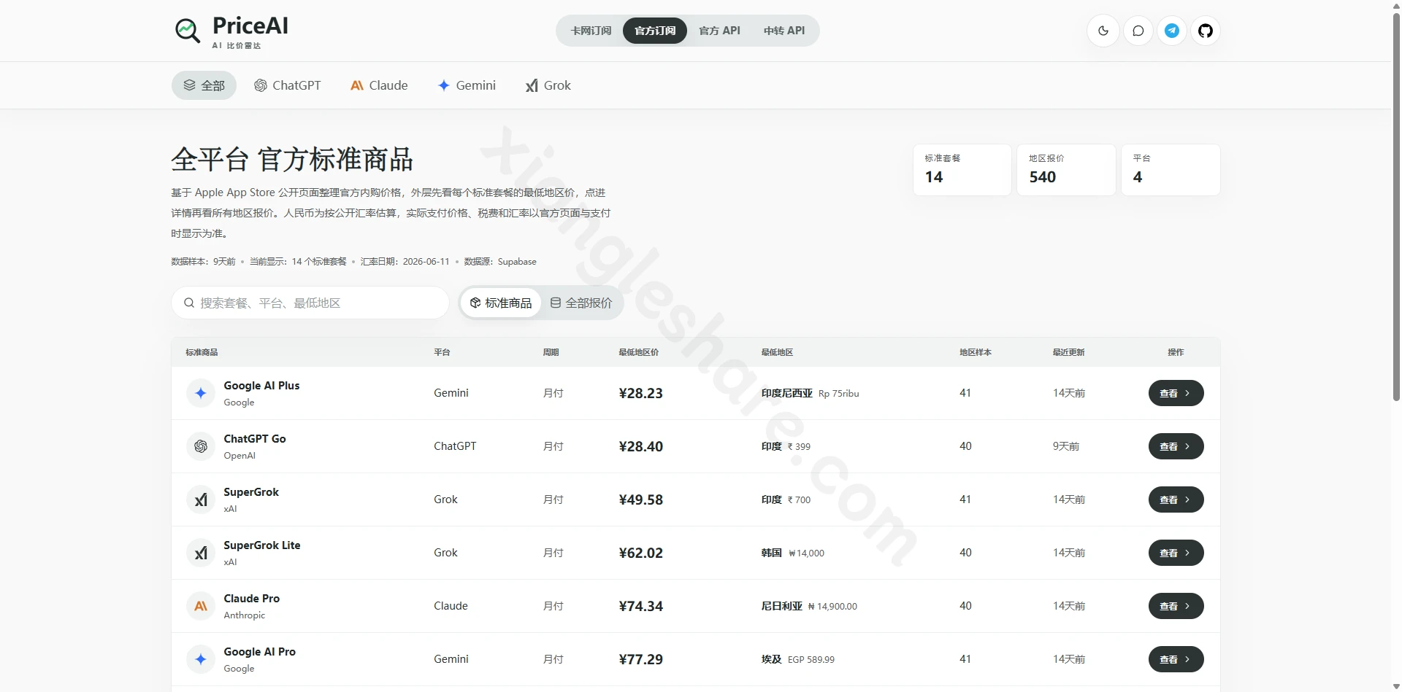The height and width of the screenshot is (692, 1402).
Task: View Google AI Plus details 查看
Action: tap(1176, 393)
